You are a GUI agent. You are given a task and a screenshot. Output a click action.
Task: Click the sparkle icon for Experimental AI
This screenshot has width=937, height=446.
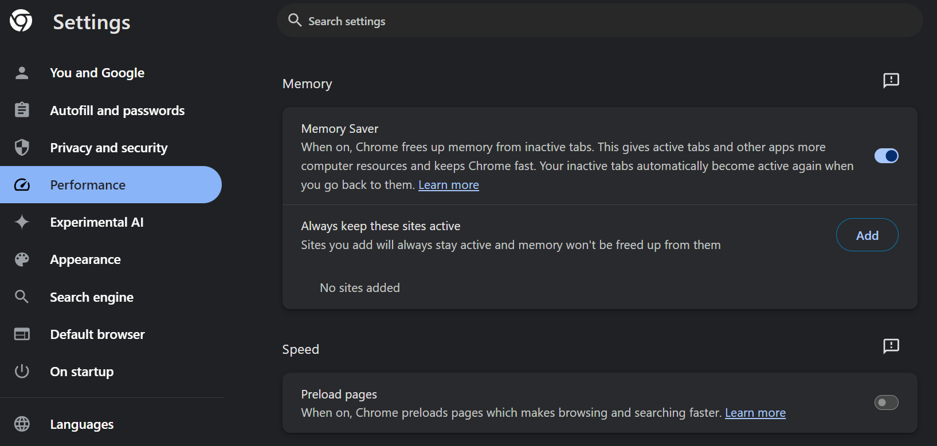(x=22, y=222)
